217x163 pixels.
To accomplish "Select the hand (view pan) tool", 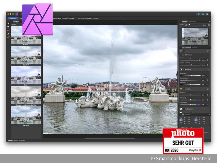I will (x=8, y=23).
